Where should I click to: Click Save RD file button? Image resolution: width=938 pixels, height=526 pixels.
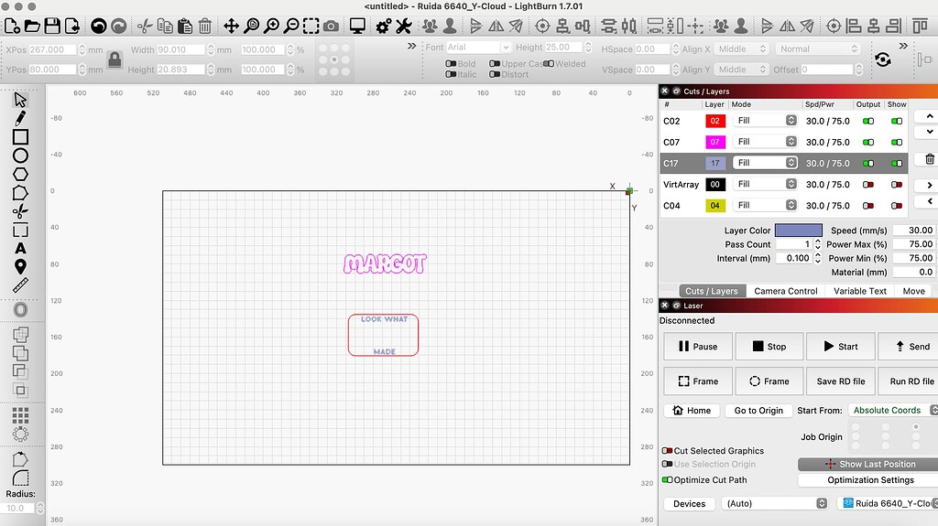click(841, 381)
